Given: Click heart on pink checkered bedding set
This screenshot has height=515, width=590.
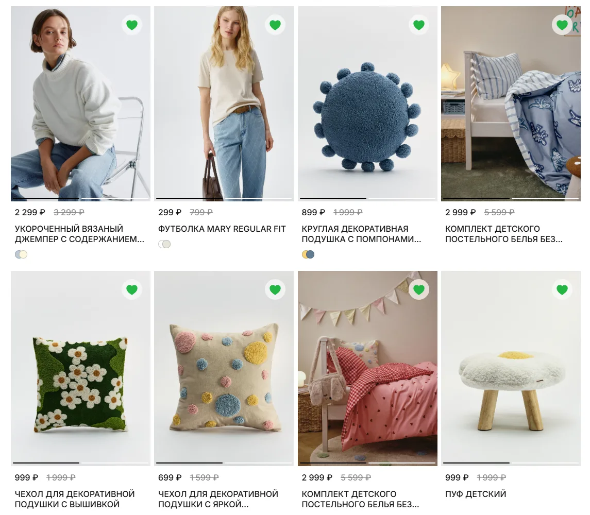Looking at the screenshot, I should click(419, 289).
